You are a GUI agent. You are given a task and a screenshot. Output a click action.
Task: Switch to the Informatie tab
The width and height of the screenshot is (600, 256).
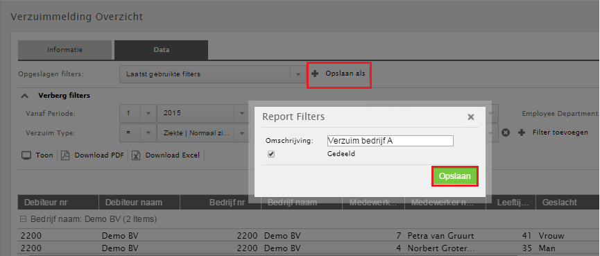tap(65, 50)
